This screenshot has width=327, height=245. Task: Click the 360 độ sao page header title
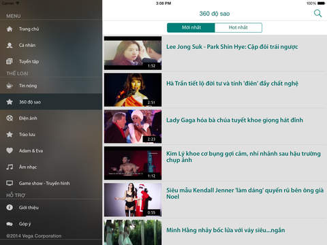point(215,14)
